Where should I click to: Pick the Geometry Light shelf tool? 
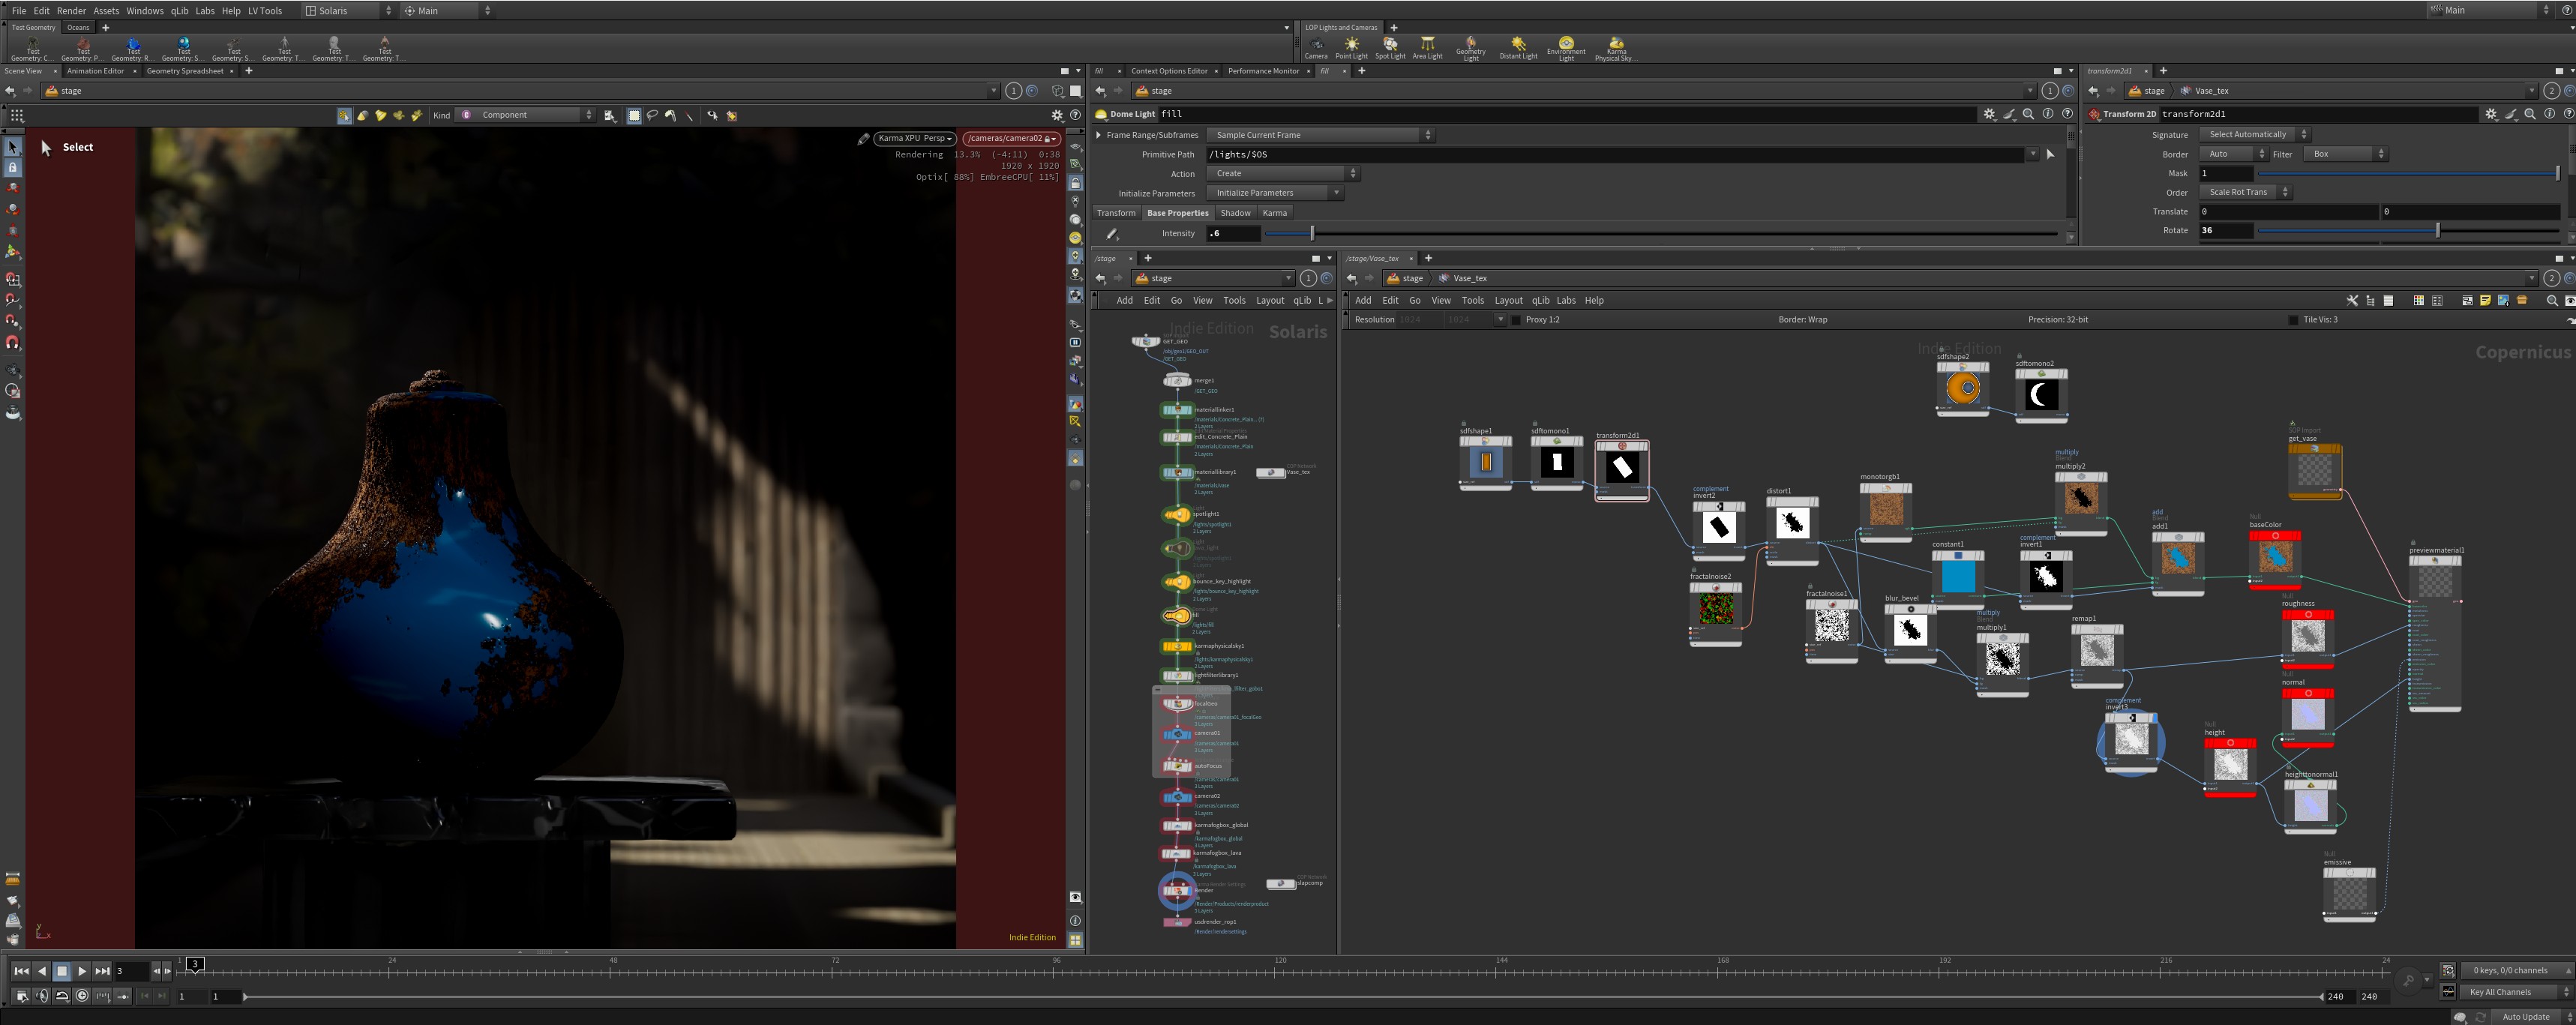click(1470, 48)
